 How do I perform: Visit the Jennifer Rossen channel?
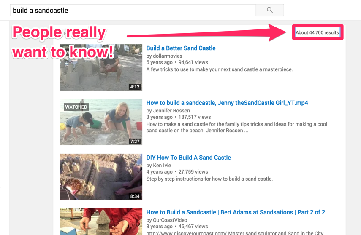[x=171, y=111]
